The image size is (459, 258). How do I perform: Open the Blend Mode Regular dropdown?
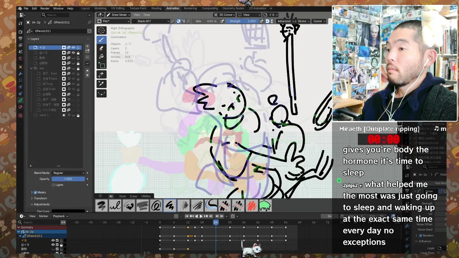pyautogui.click(x=68, y=173)
